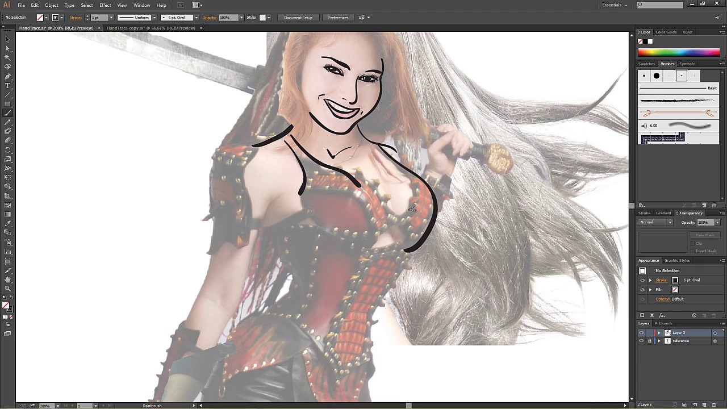
Task: Open the Effect menu
Action: click(x=105, y=5)
